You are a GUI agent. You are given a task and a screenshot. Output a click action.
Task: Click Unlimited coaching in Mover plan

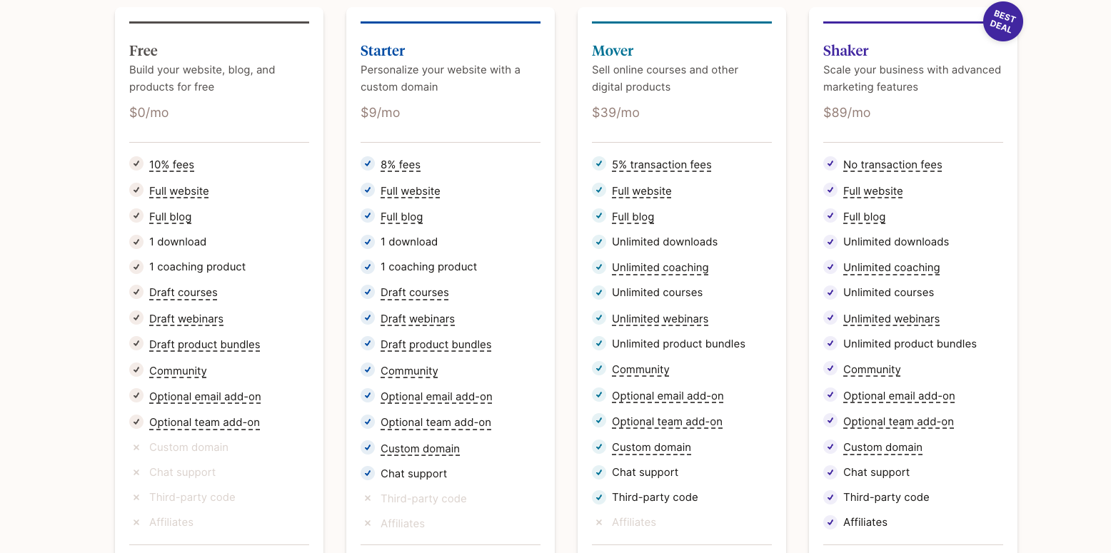click(660, 268)
